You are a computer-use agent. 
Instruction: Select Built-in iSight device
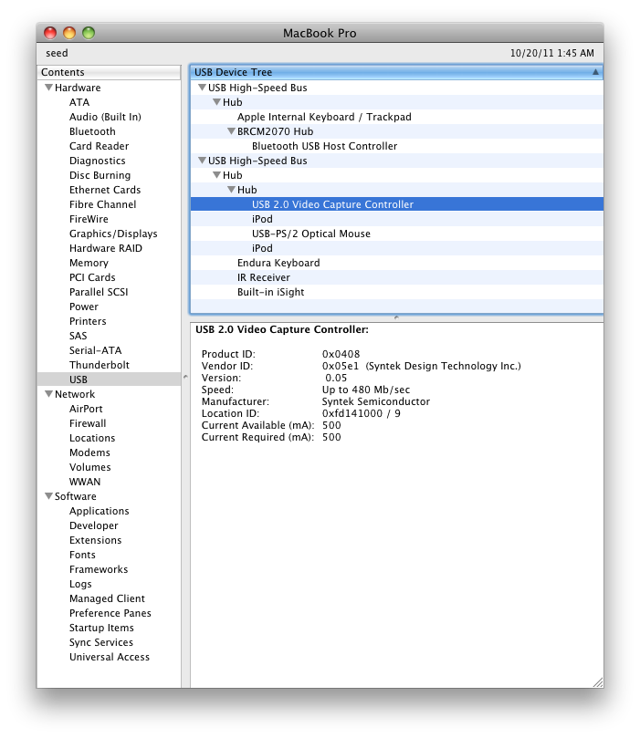point(270,292)
